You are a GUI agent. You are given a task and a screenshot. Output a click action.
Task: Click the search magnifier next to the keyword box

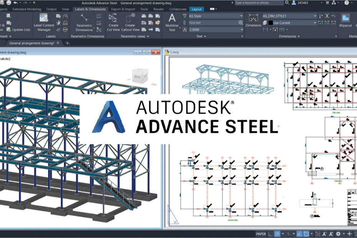point(287,3)
